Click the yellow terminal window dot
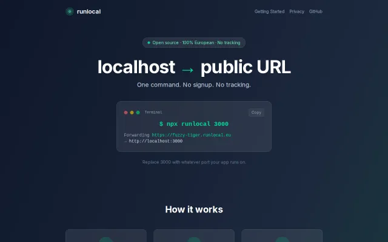 tap(132, 113)
